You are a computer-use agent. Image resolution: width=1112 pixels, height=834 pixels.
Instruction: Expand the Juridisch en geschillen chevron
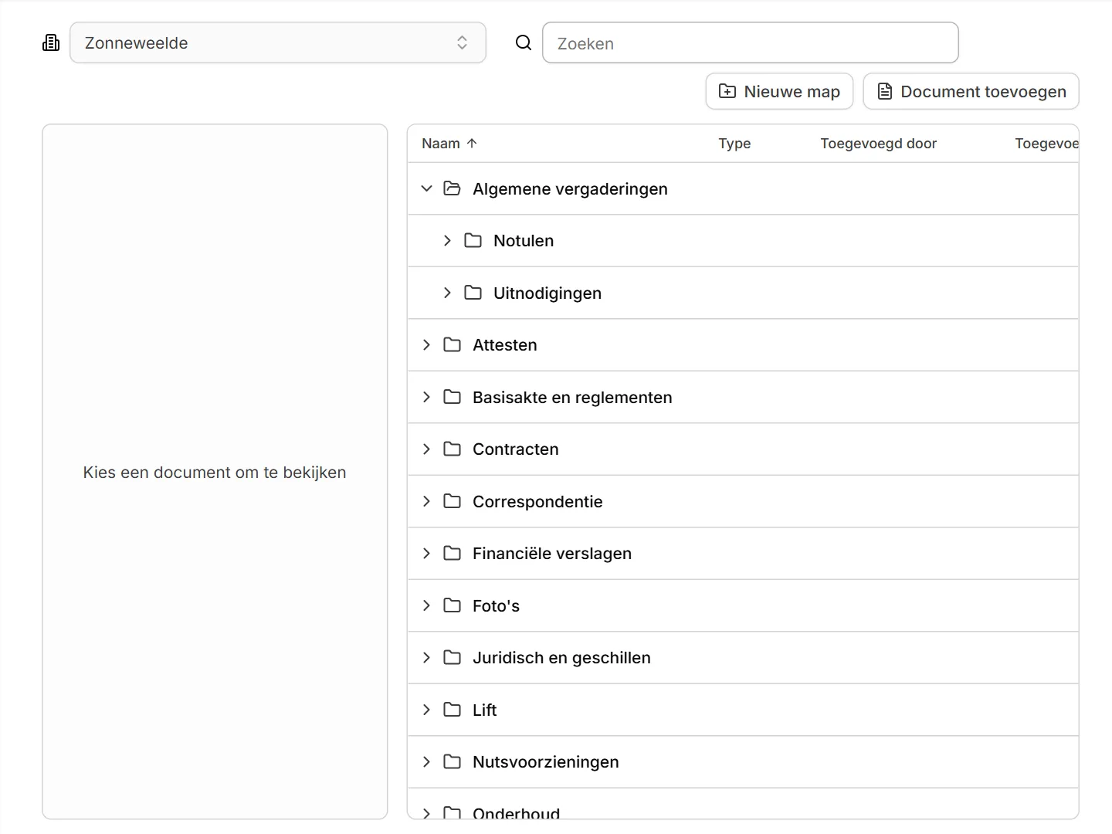click(426, 658)
